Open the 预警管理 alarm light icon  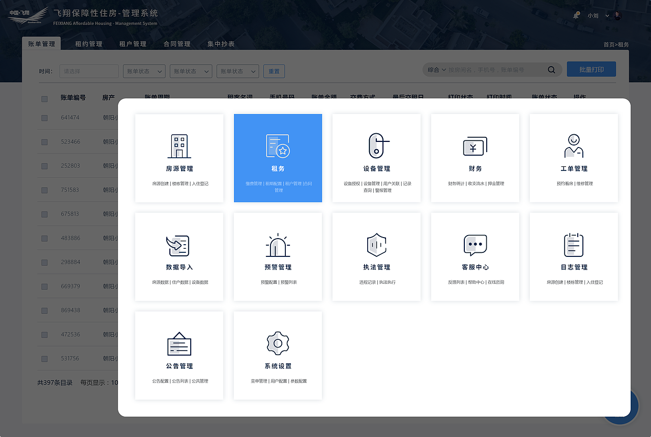tap(278, 245)
